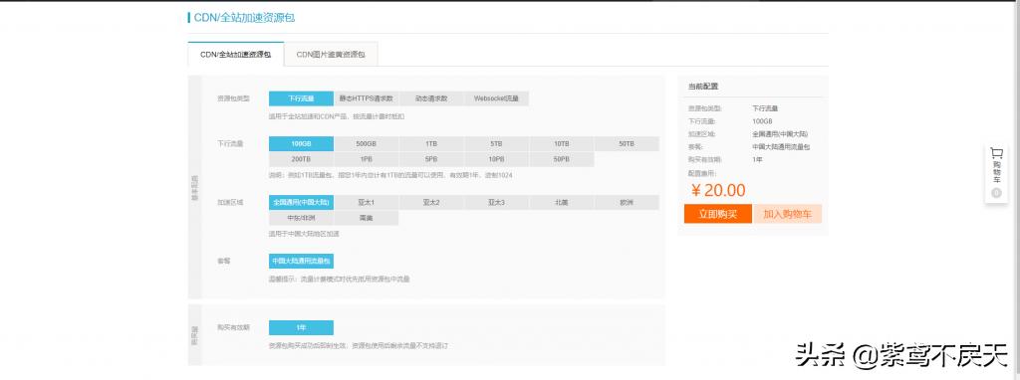Choose the 1TB traffic option

431,143
